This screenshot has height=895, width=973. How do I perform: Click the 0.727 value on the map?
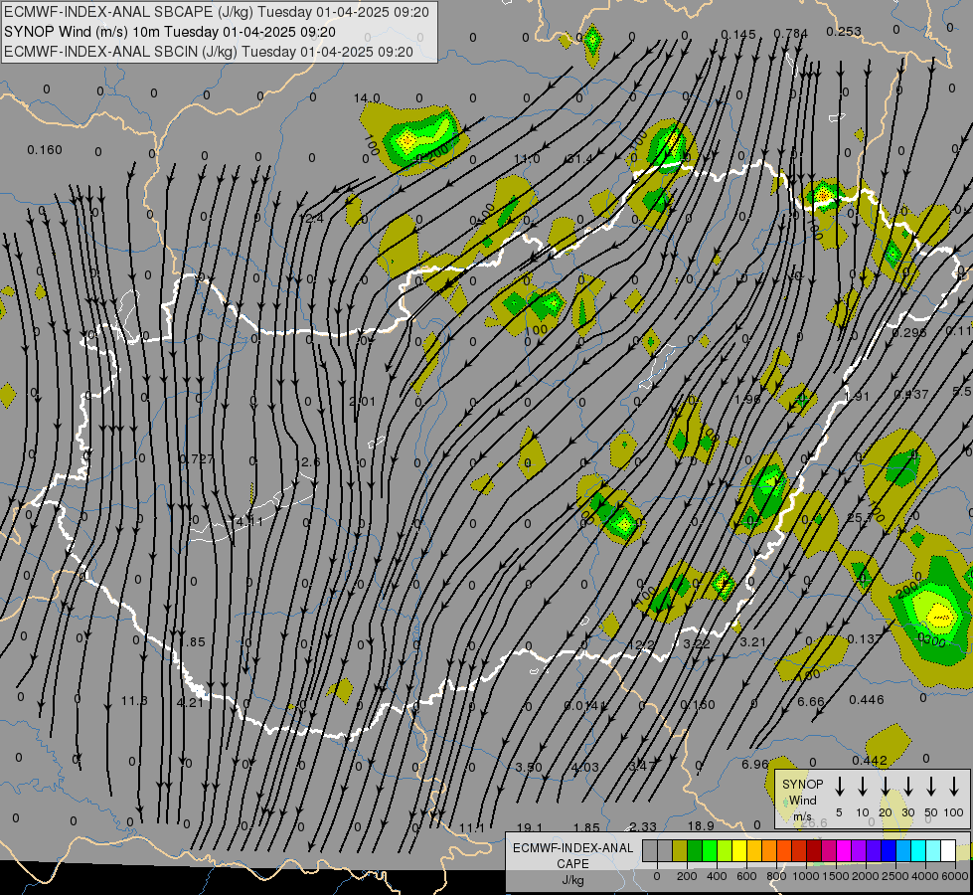point(197,459)
